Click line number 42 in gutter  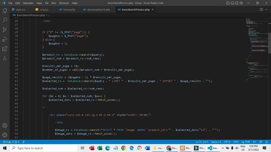(17, 81)
